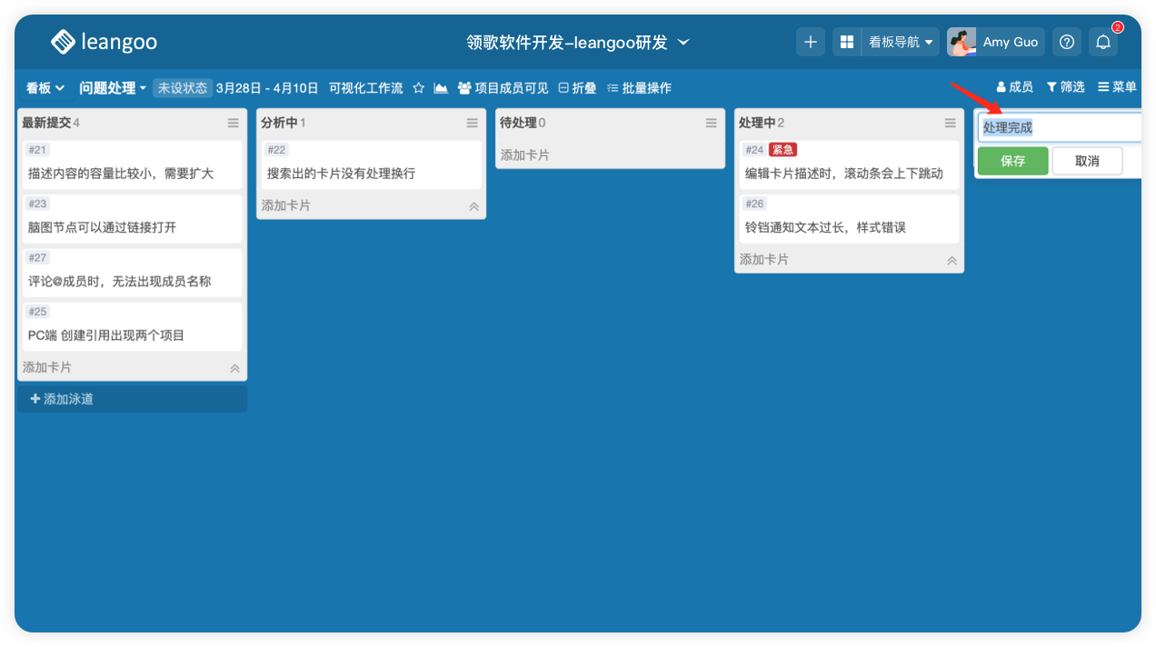The height and width of the screenshot is (647, 1156).
Task: Open the 筛选 filter option
Action: [x=1065, y=87]
